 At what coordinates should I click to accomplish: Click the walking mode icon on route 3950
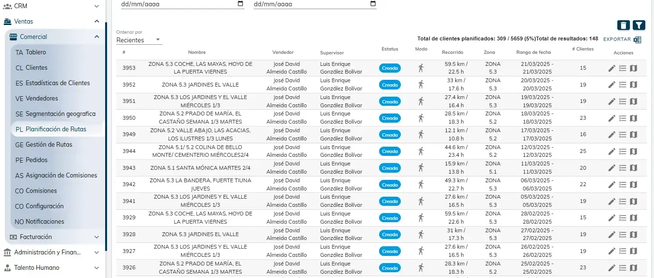pyautogui.click(x=421, y=118)
